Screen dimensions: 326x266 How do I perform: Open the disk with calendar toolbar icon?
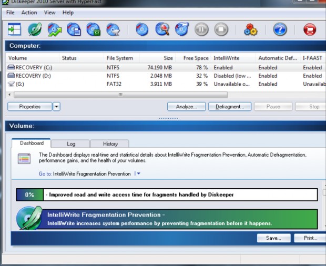click(94, 29)
